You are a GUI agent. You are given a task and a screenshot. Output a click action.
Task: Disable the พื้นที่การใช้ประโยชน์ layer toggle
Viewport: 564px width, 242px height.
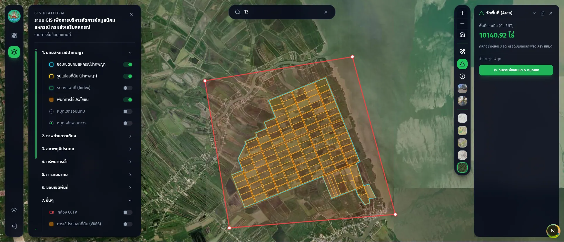pos(128,100)
